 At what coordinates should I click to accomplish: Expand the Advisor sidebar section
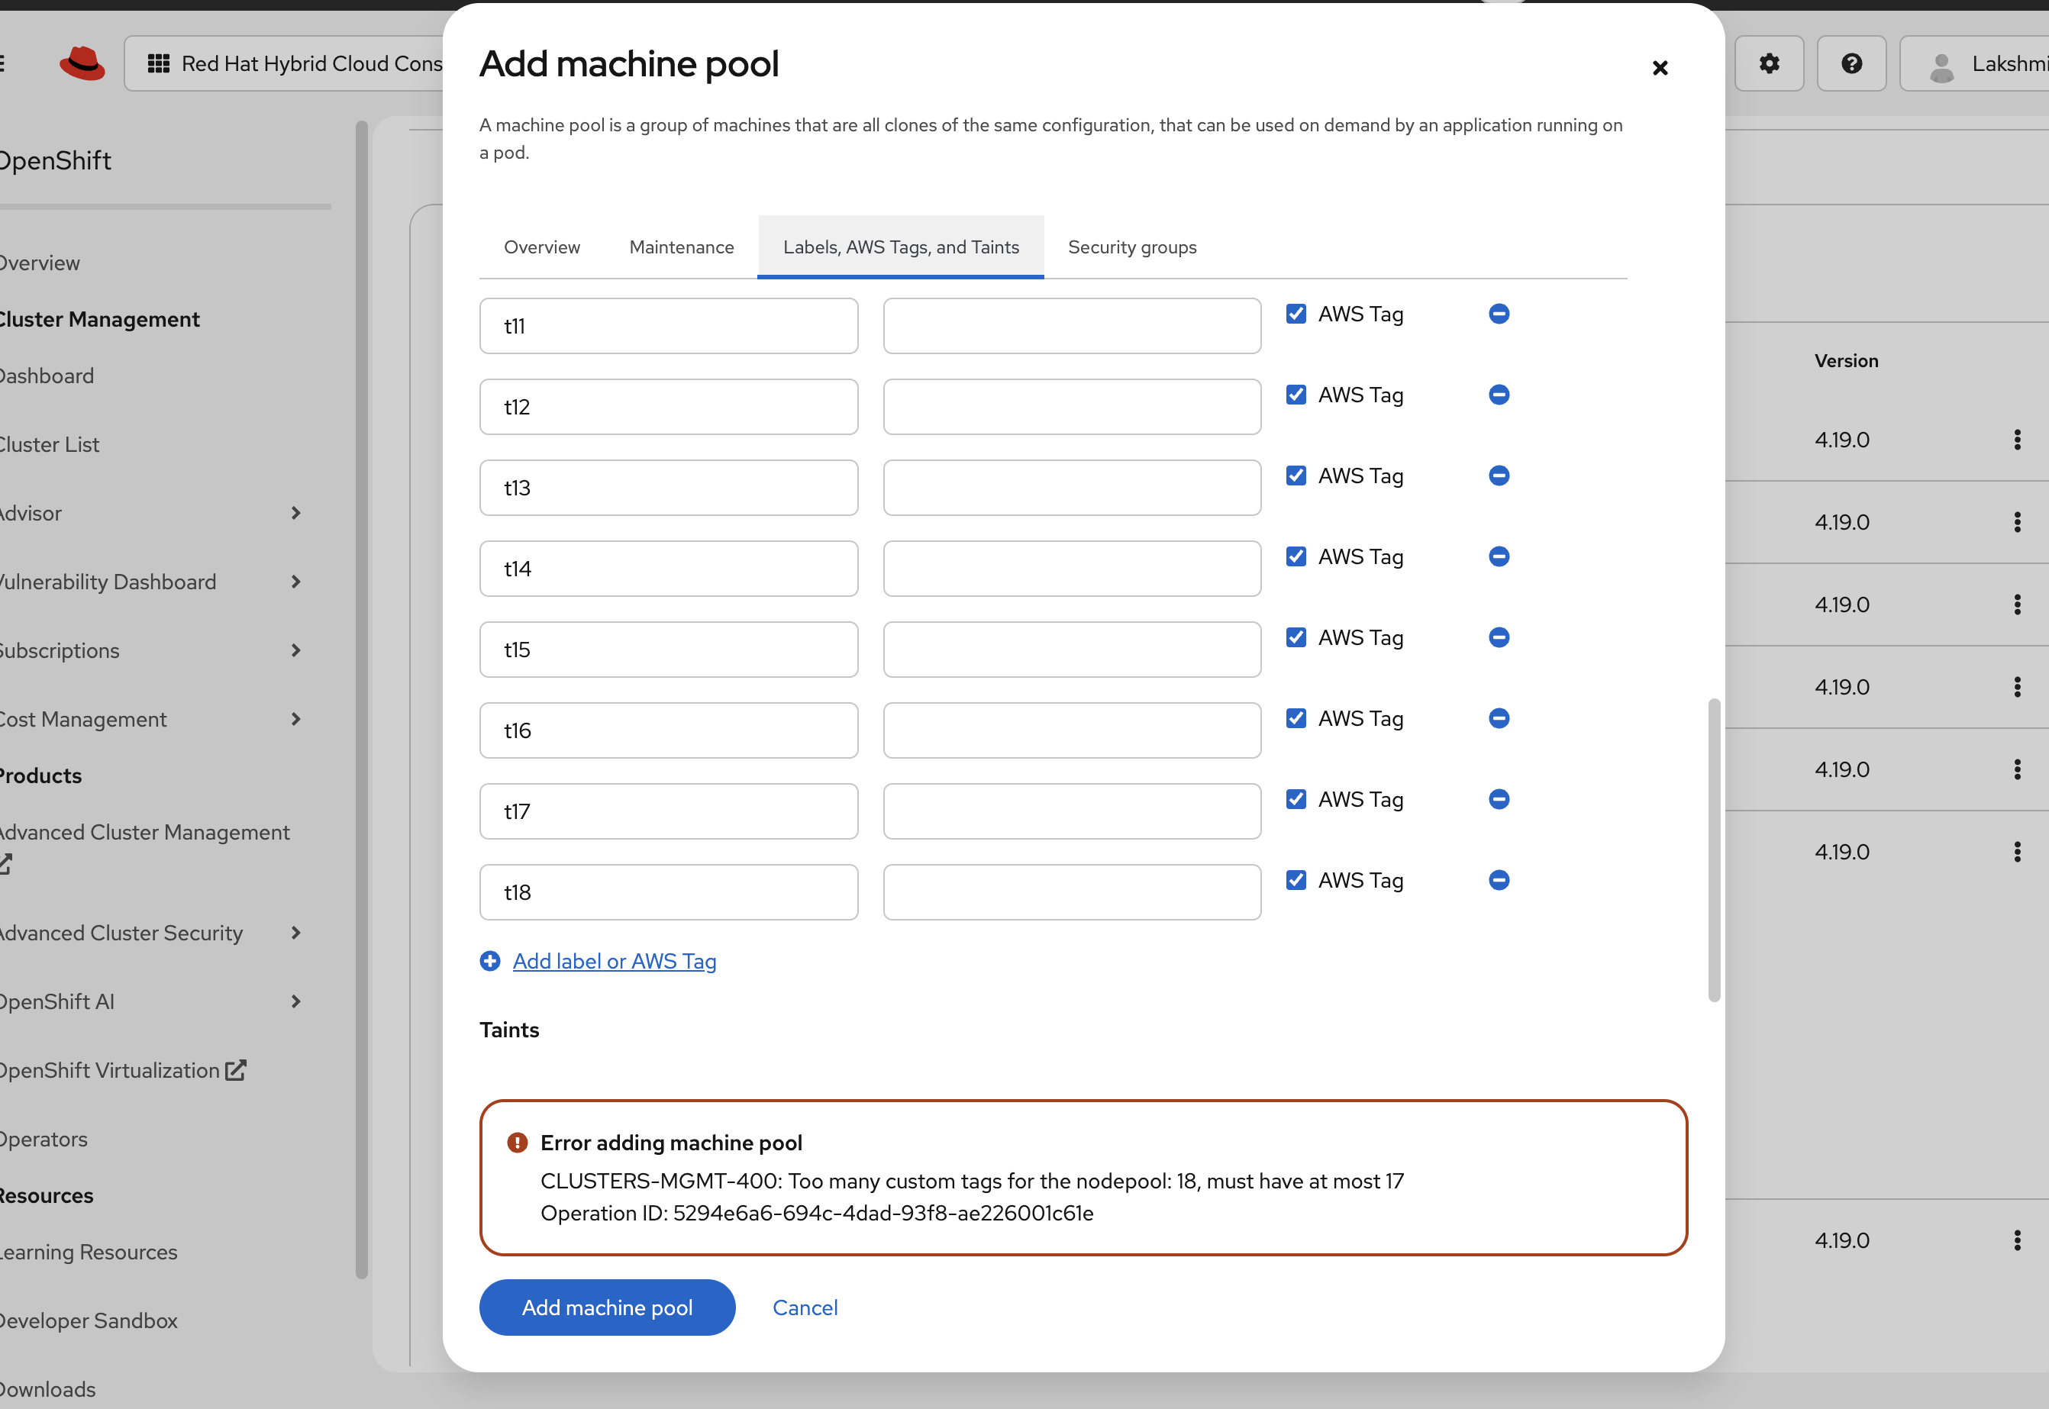(295, 513)
